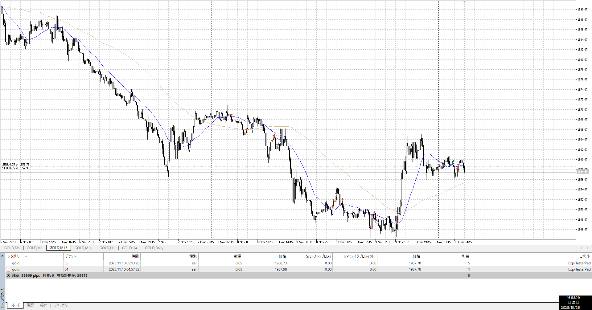592x310 pixels.
Task: Click the chart shift triangle marker
Action: point(464,2)
